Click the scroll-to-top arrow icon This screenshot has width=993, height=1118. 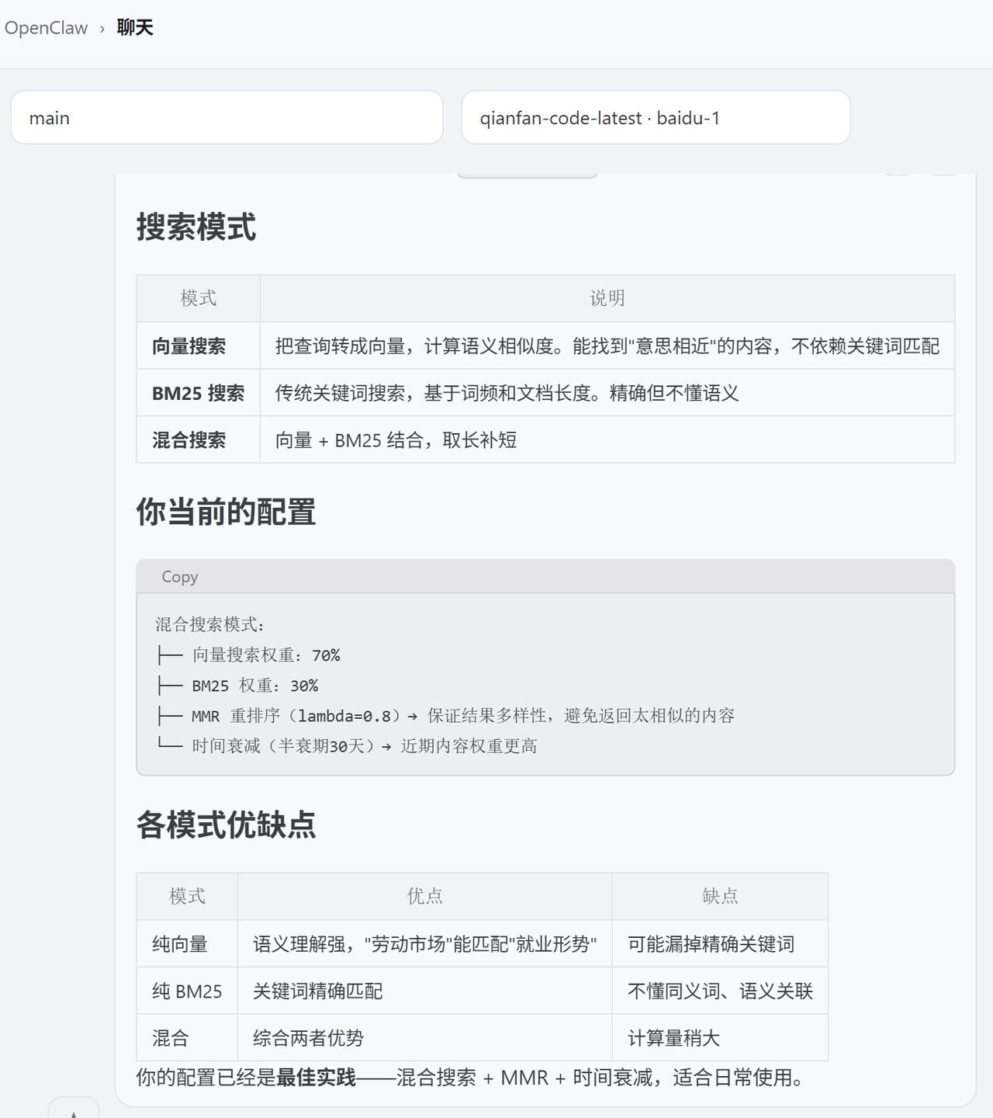[74, 1113]
